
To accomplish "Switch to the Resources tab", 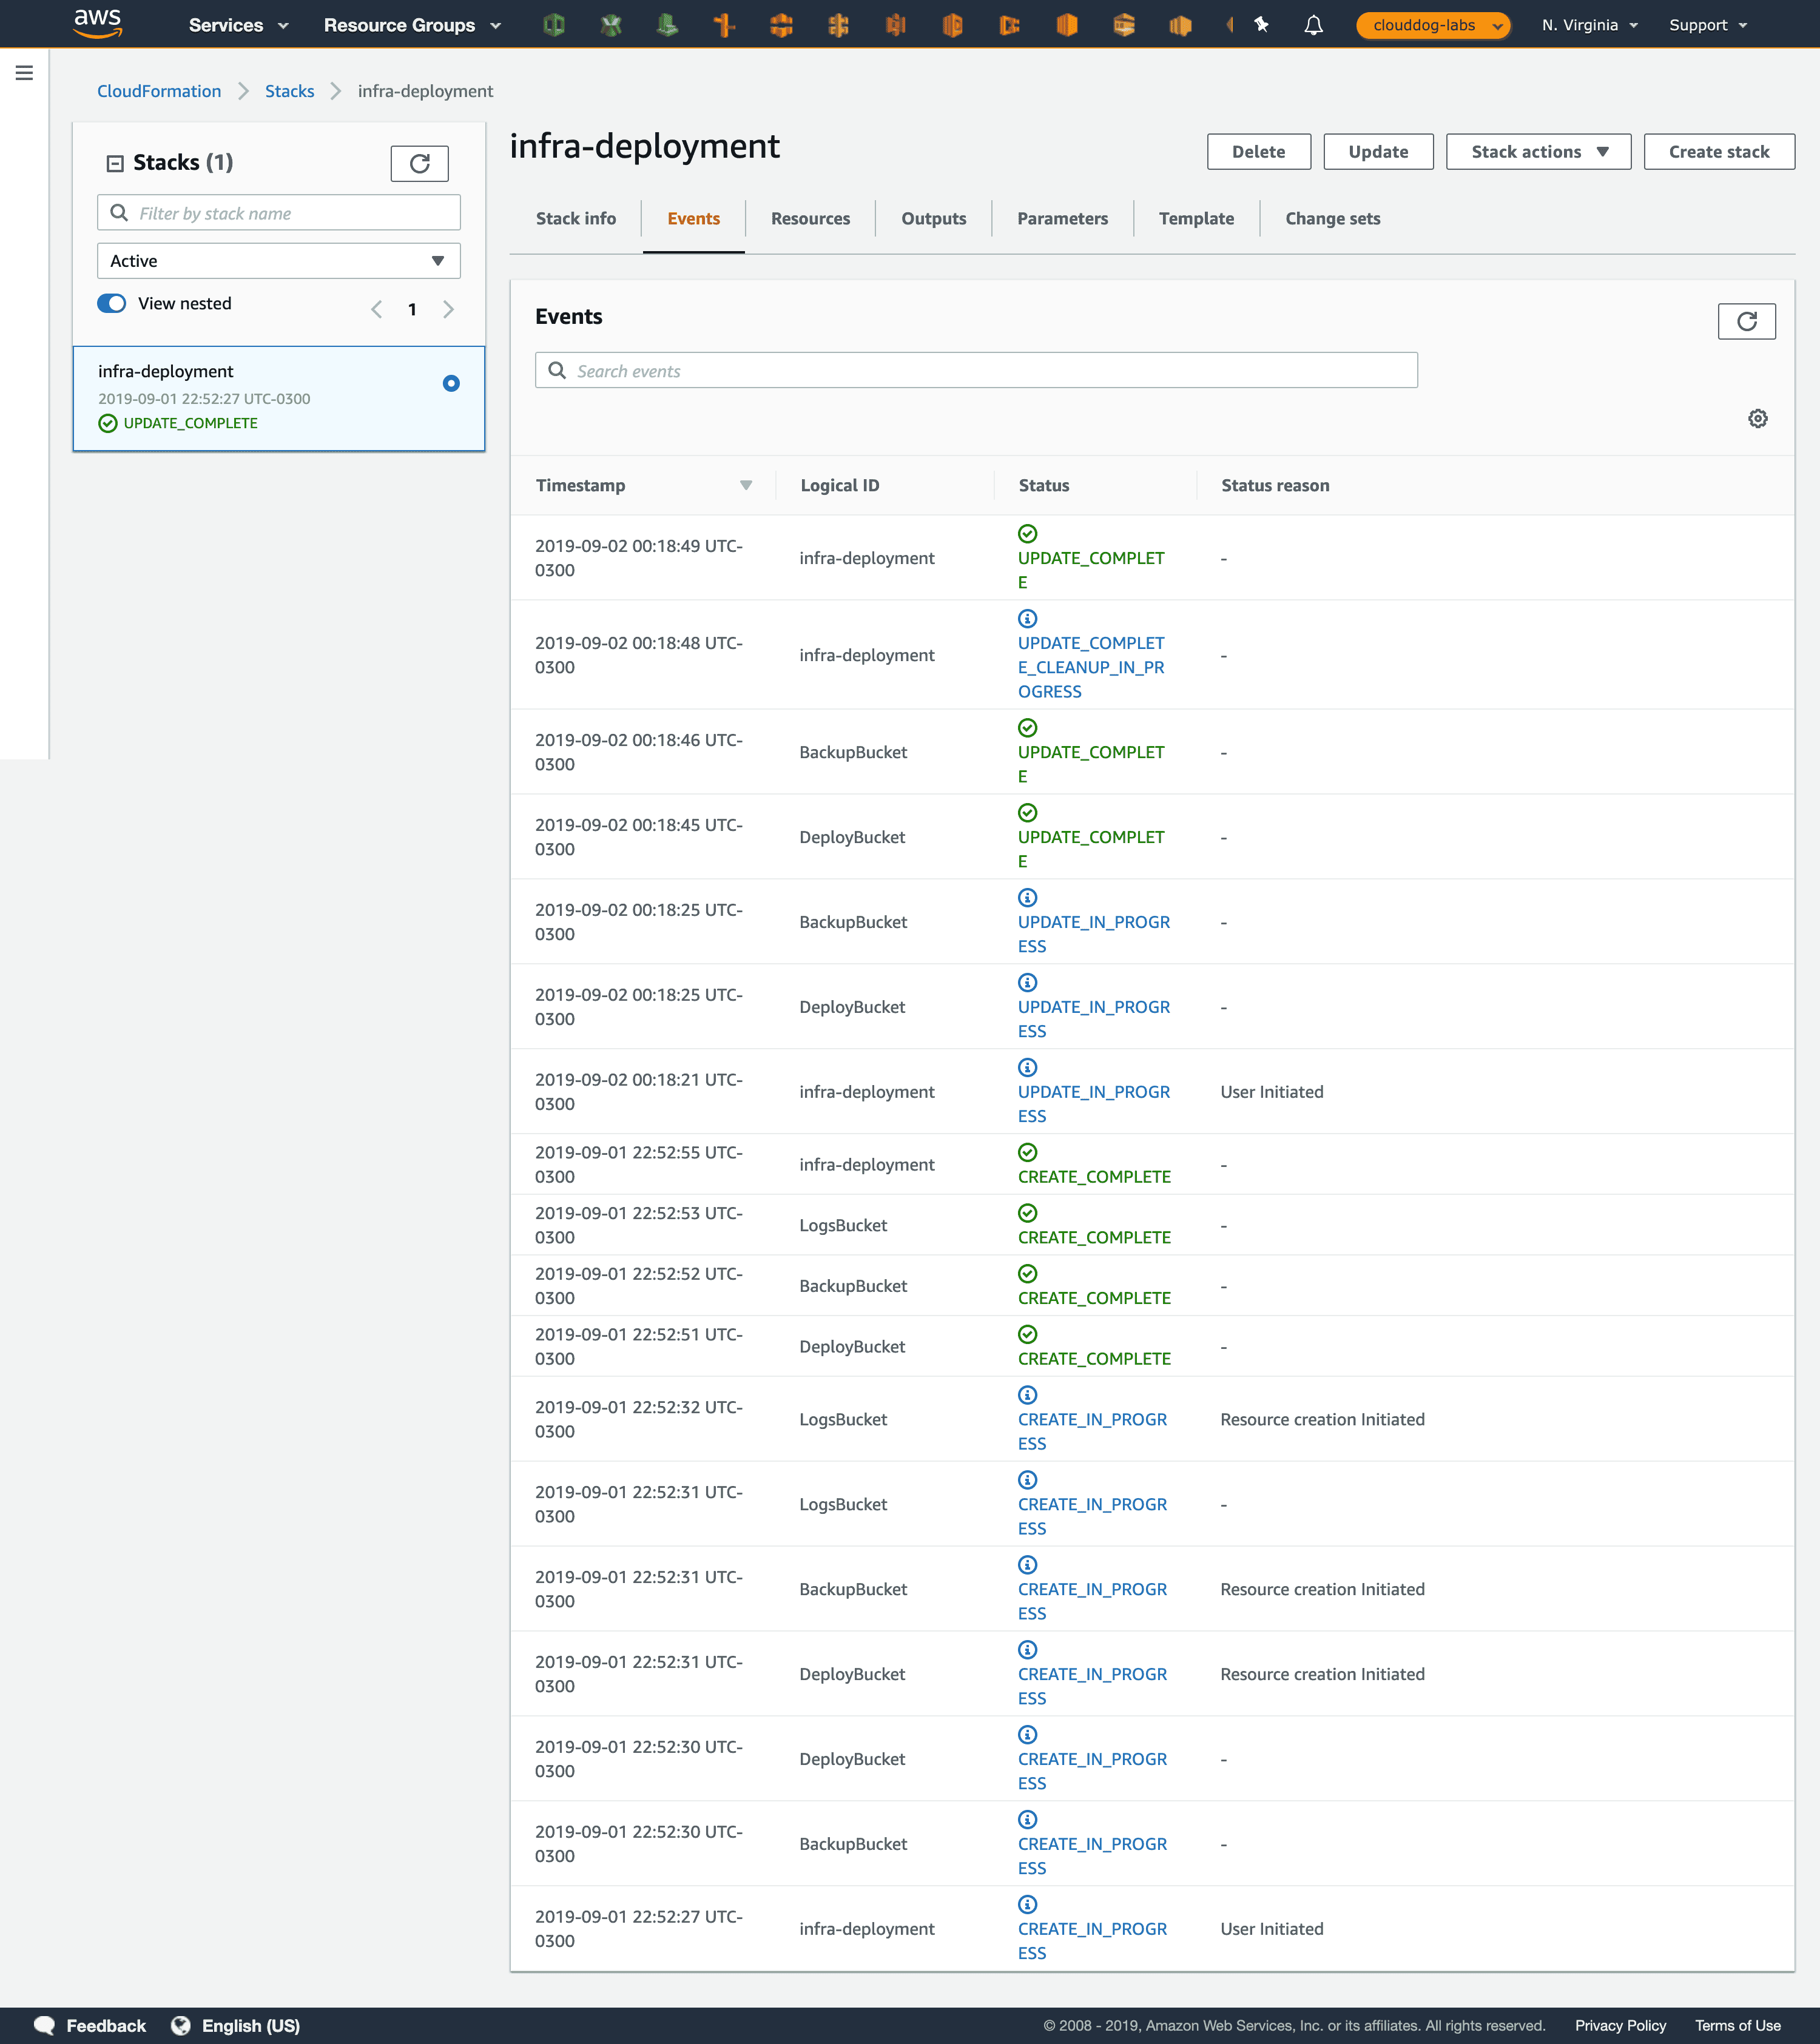I will click(x=809, y=219).
